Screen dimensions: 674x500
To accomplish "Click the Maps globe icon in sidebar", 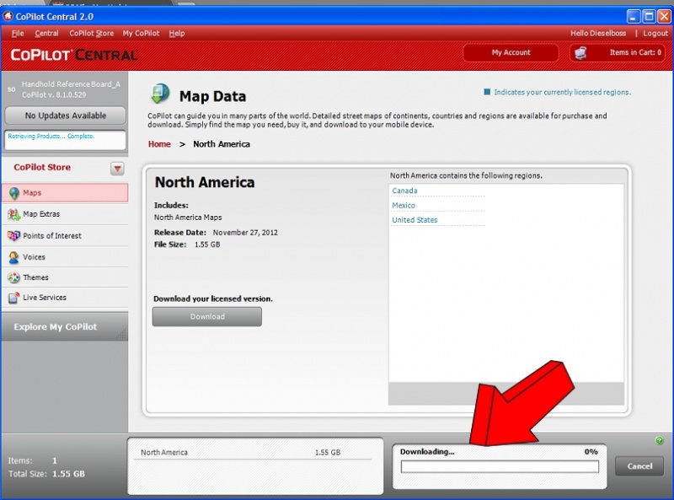I will pos(13,193).
